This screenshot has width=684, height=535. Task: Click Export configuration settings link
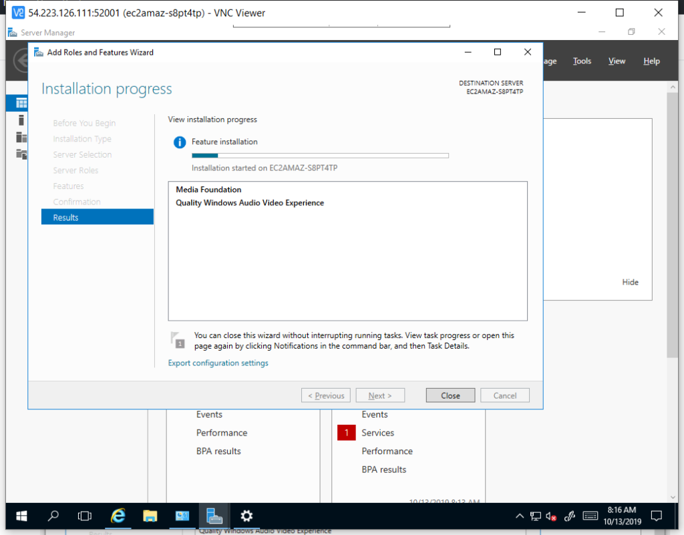218,363
